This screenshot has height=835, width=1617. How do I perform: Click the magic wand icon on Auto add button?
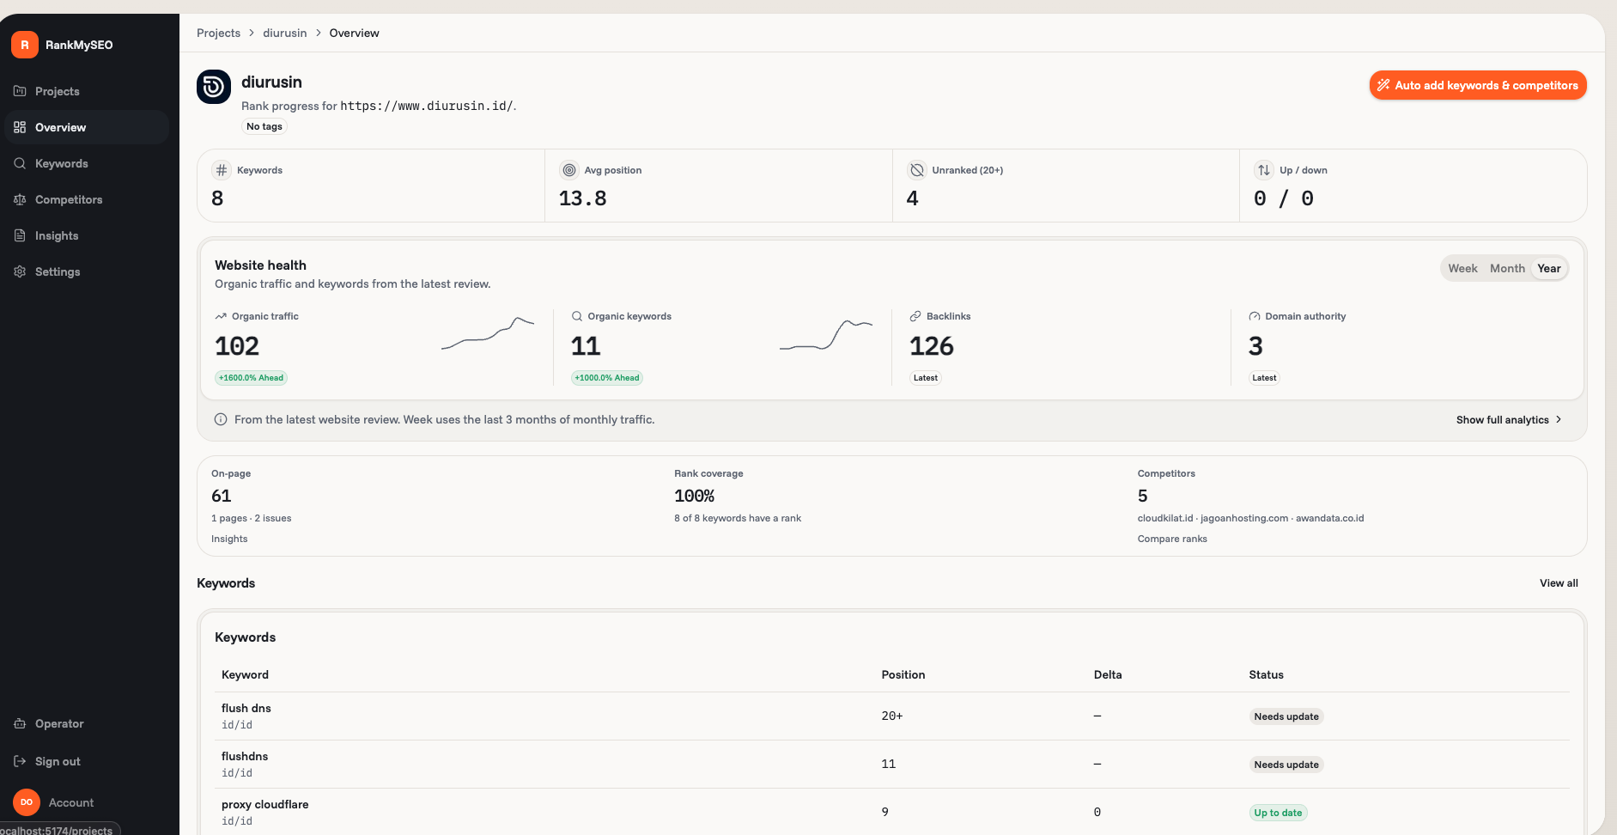coord(1383,85)
